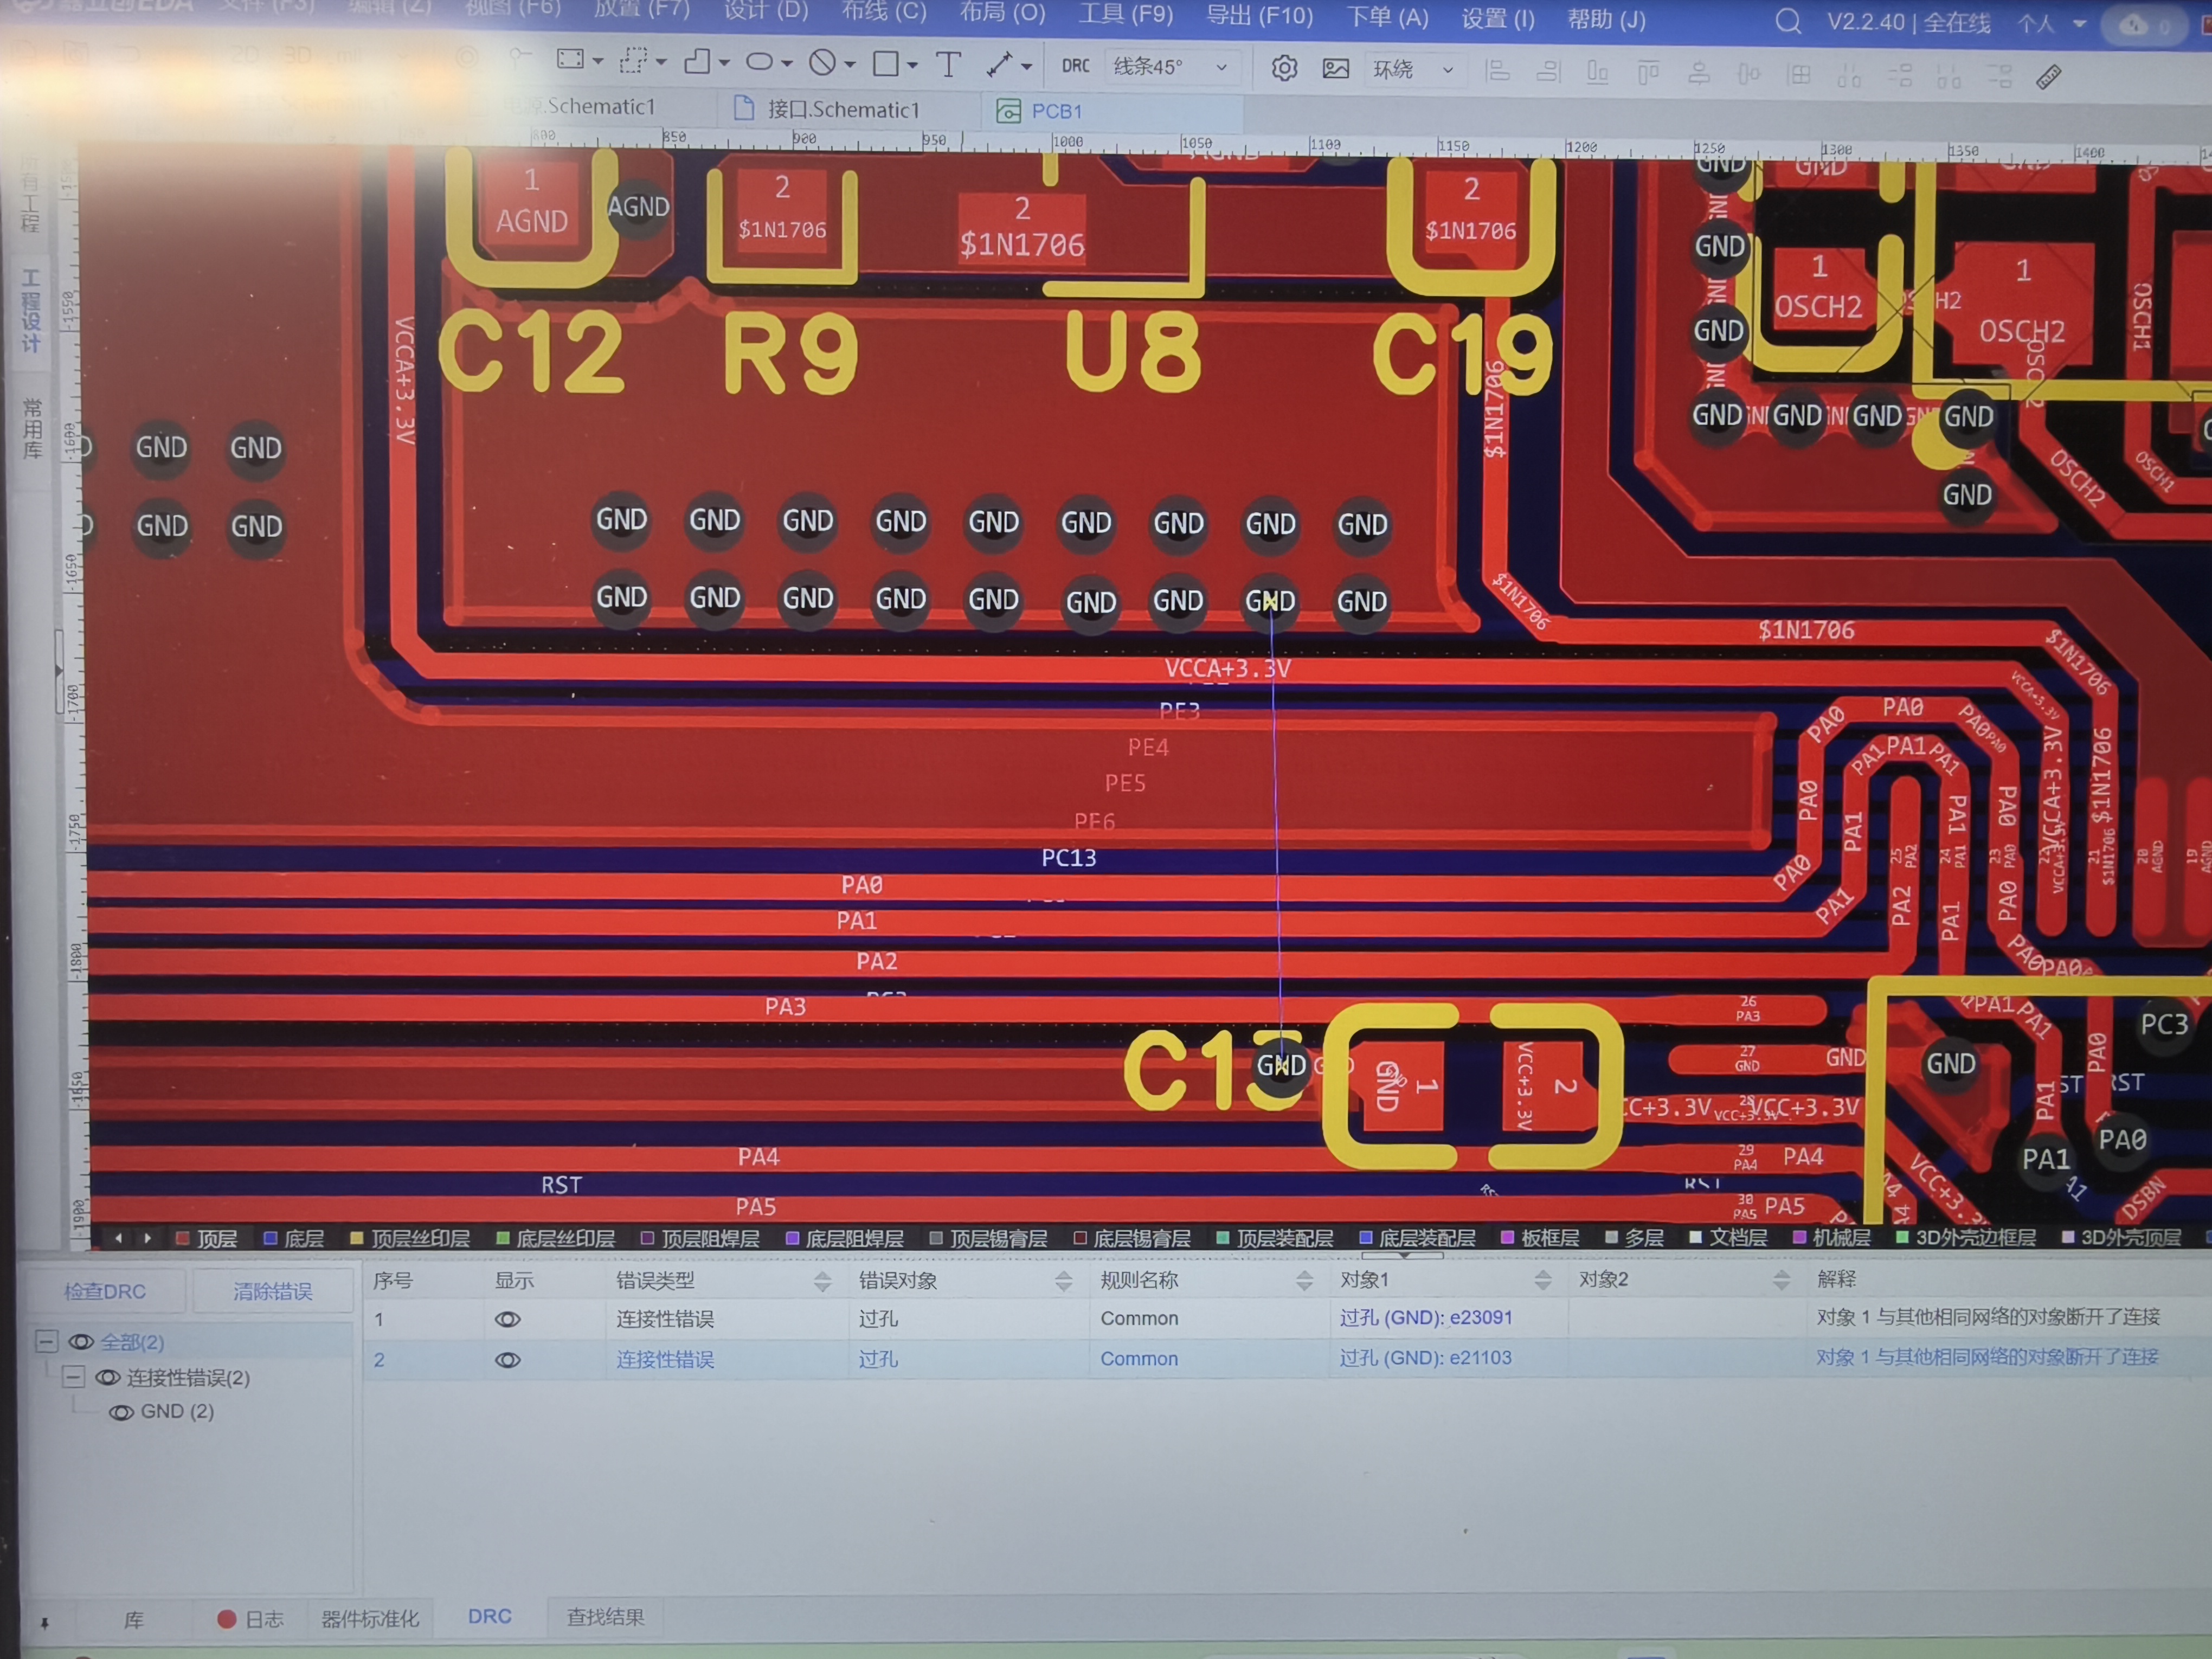Open the 线条45° routing angle dropdown

tap(1170, 67)
